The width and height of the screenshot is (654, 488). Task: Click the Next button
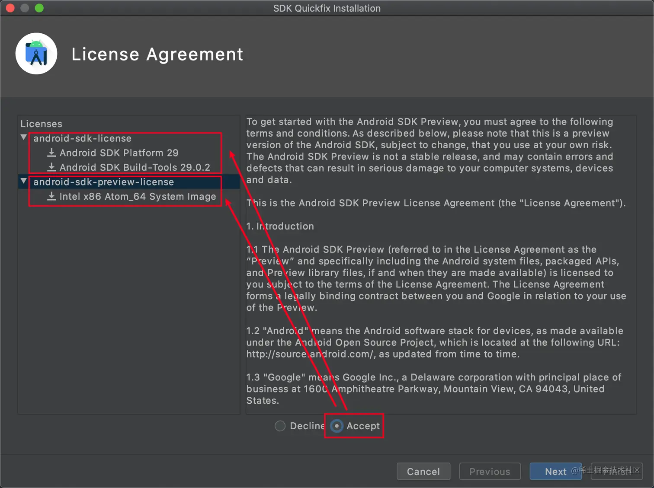tap(555, 471)
